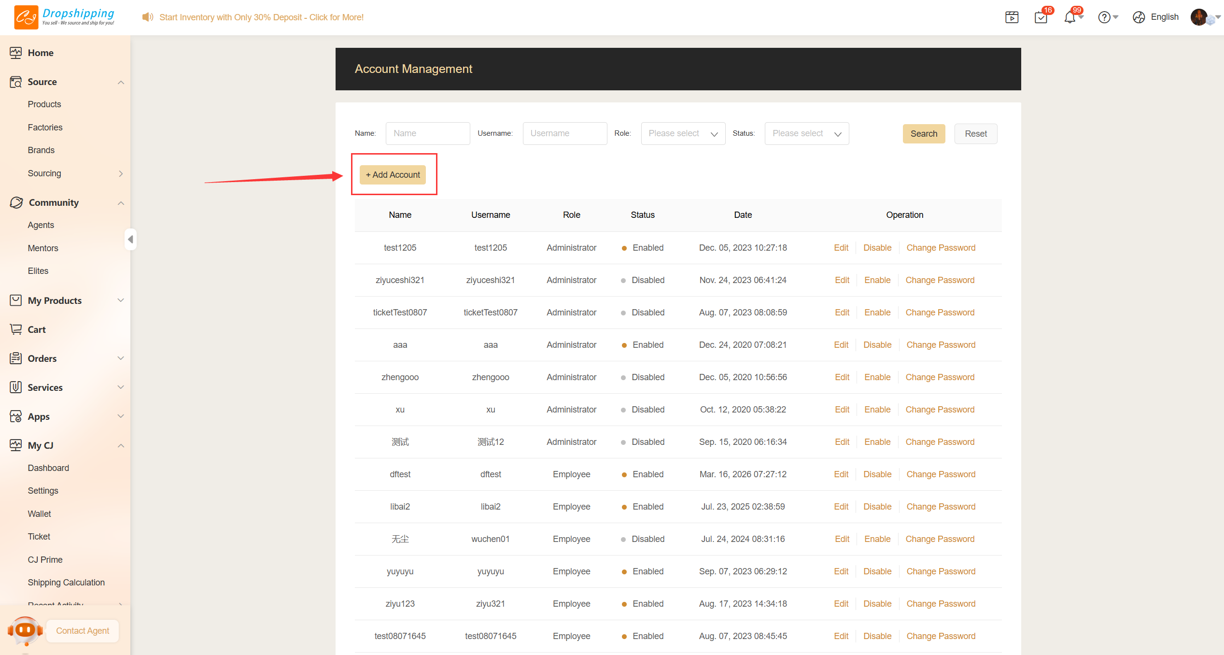Enable the ziyuceshi321 account
Screen dimensions: 1224x655
tap(877, 280)
